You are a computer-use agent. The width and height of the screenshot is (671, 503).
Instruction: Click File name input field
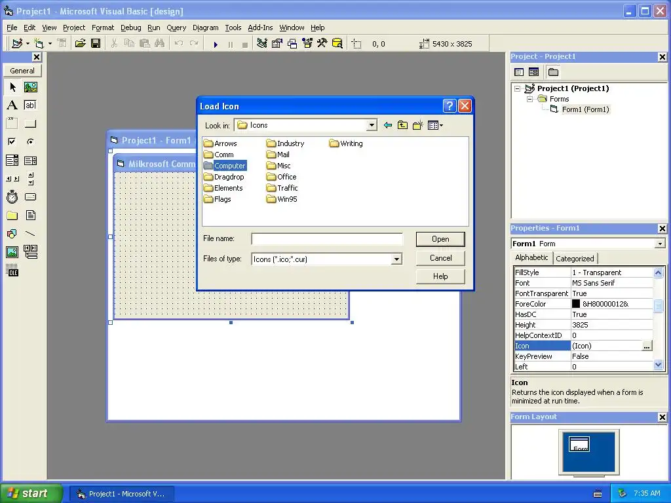point(327,238)
